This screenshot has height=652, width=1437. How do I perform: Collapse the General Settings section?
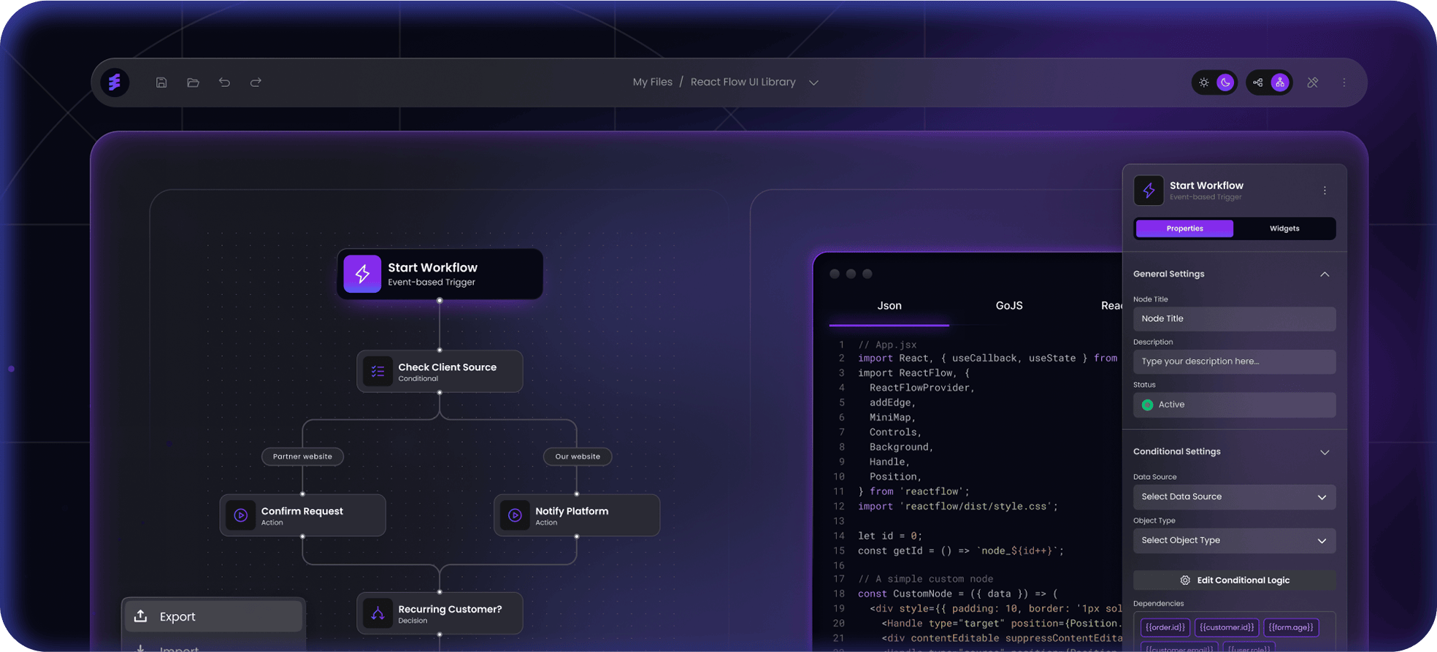(x=1325, y=275)
